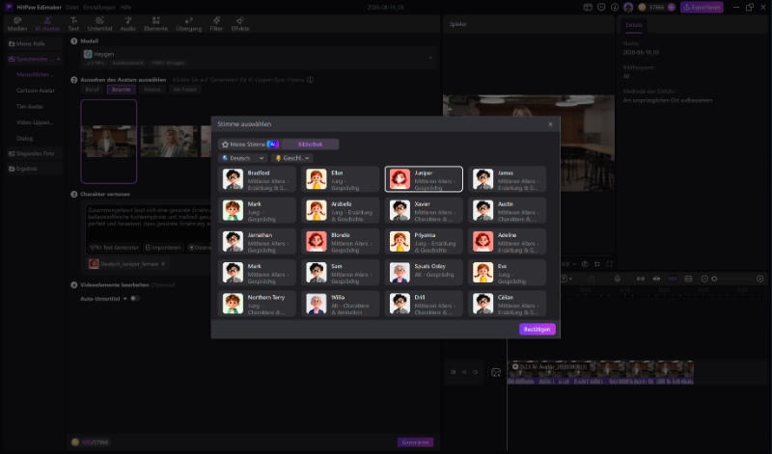Open the Deutsch language dropdown
772x454 pixels.
pyautogui.click(x=243, y=158)
